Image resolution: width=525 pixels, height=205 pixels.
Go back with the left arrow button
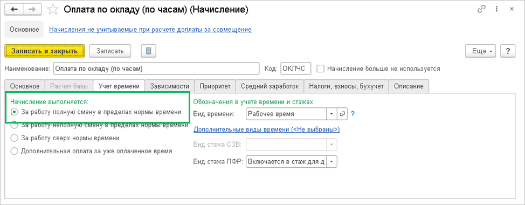click(x=15, y=10)
